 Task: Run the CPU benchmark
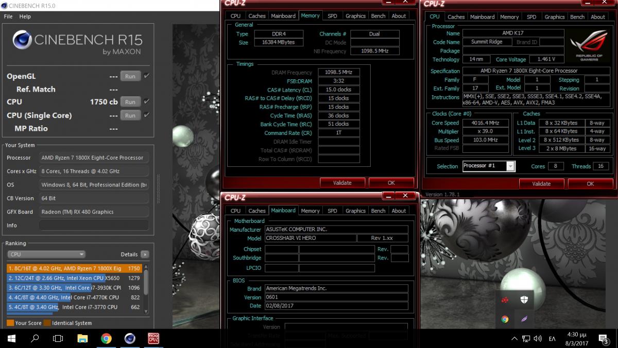click(130, 101)
